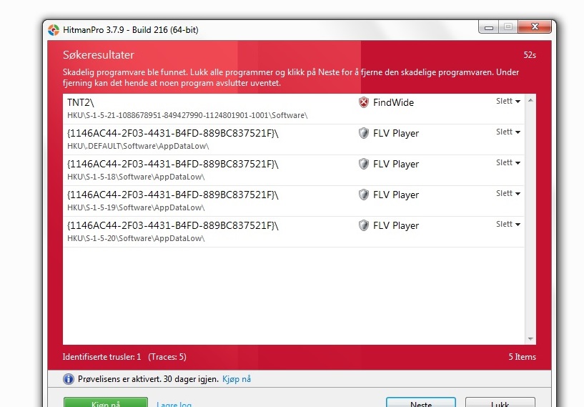The image size is (584, 407).
Task: Click the shield icon for the S-1-5-18 FLV Player entry
Action: pos(364,164)
